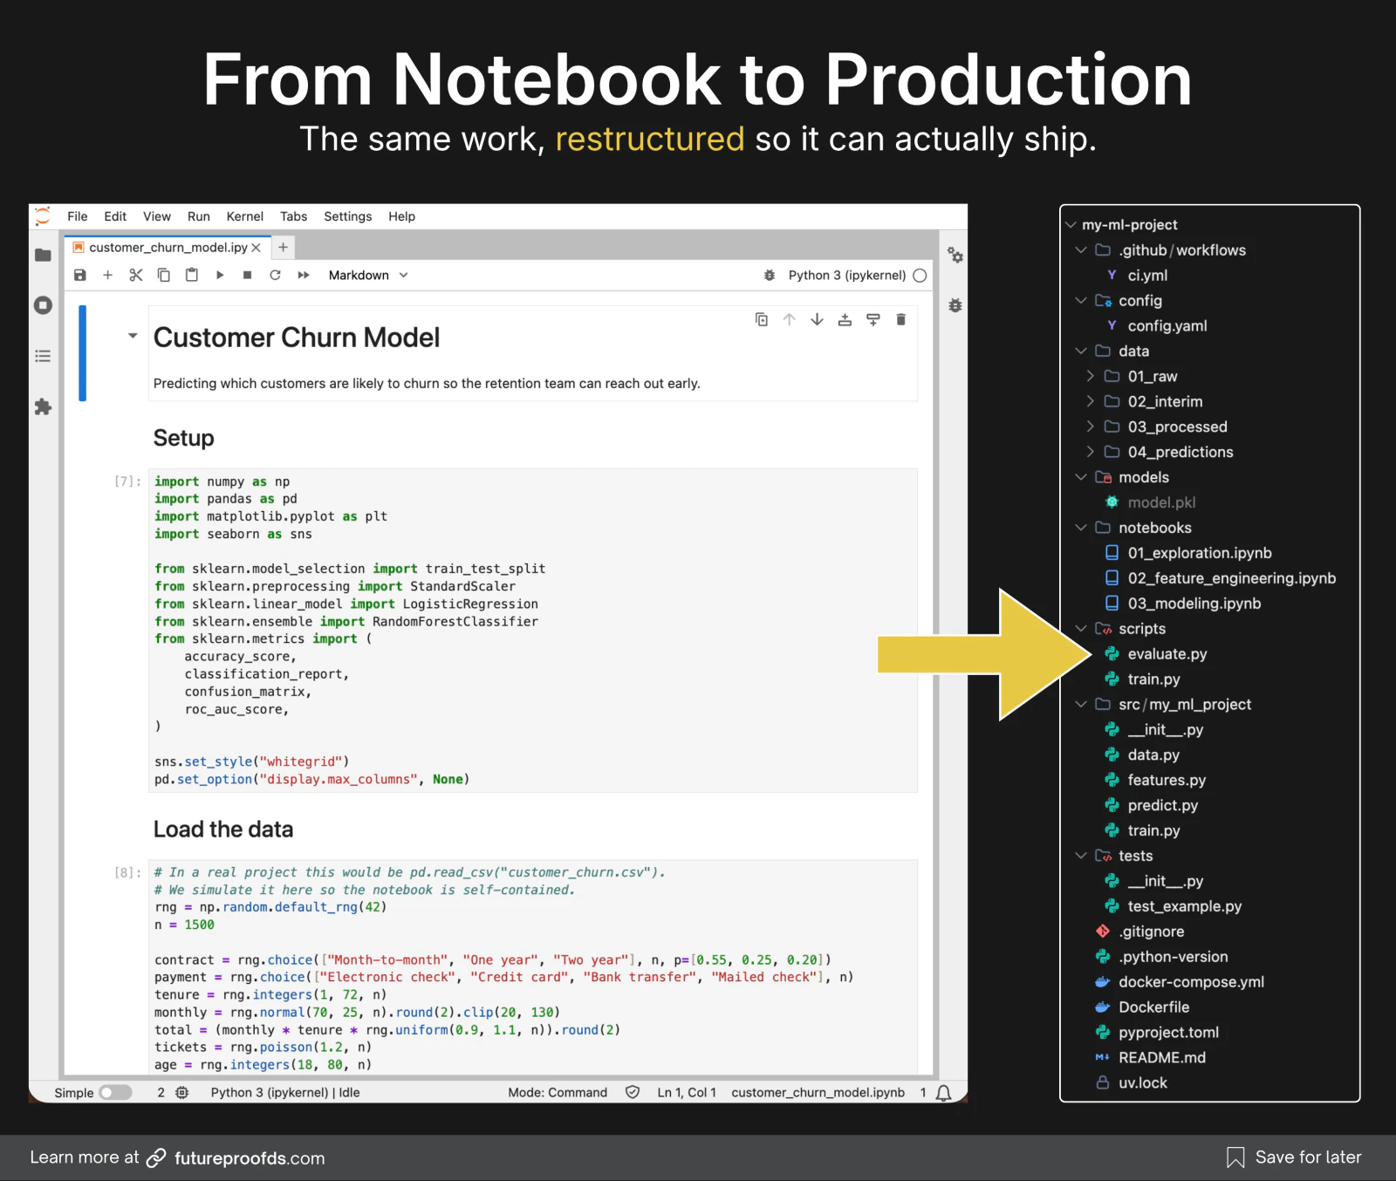Screen dimensions: 1396x1181
Task: Collapse the models folder
Action: coord(1081,477)
